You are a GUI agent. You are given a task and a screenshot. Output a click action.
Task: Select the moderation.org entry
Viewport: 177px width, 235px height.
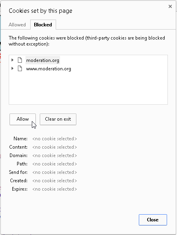43,60
